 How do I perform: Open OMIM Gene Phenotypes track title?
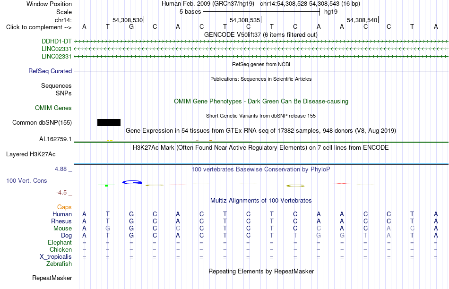click(x=261, y=102)
